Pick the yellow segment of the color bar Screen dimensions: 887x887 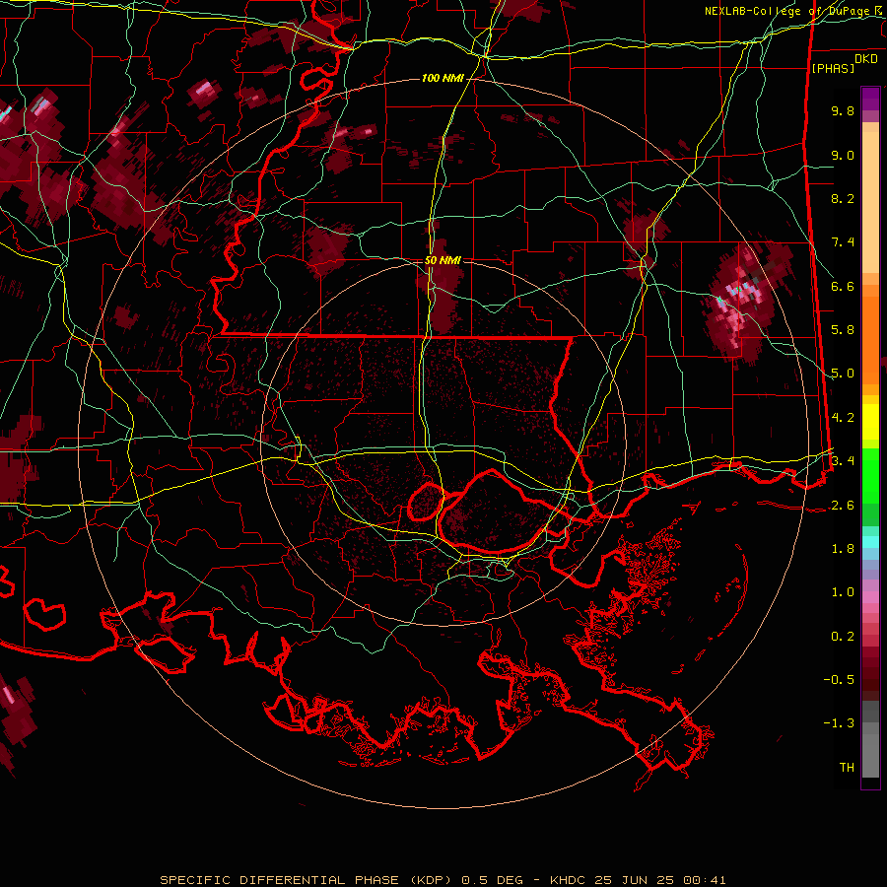pyautogui.click(x=870, y=422)
